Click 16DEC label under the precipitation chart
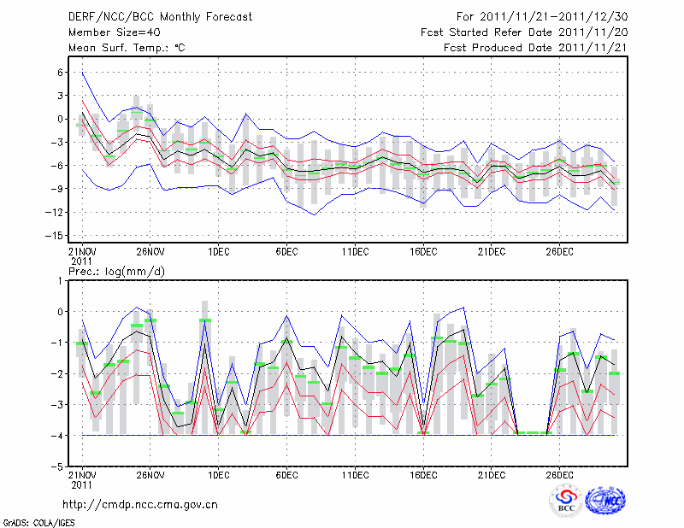The image size is (684, 528). [x=423, y=474]
